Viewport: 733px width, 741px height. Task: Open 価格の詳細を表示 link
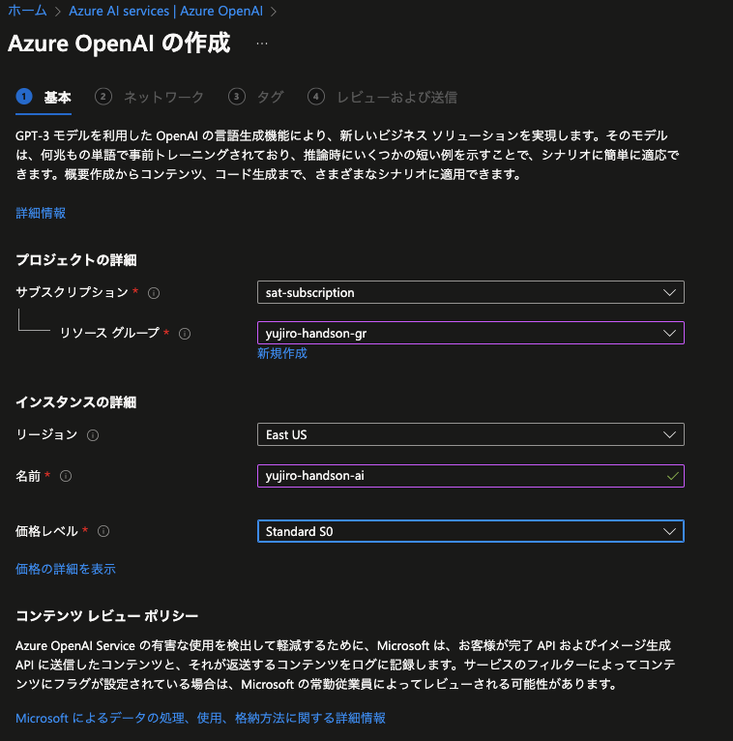pos(66,569)
